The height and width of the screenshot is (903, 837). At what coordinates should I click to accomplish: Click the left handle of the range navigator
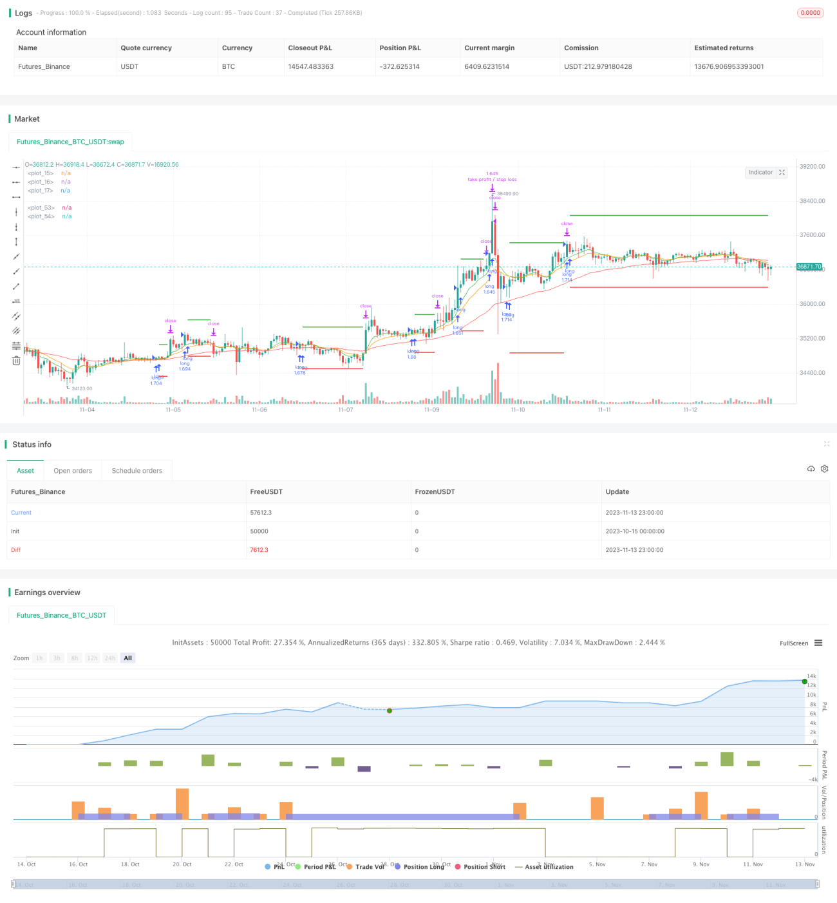pos(13,884)
